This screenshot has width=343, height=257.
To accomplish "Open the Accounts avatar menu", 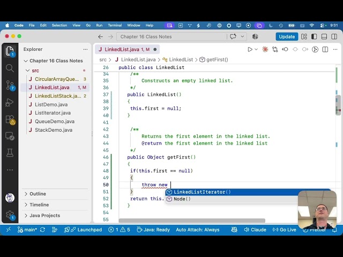I will point(10,198).
